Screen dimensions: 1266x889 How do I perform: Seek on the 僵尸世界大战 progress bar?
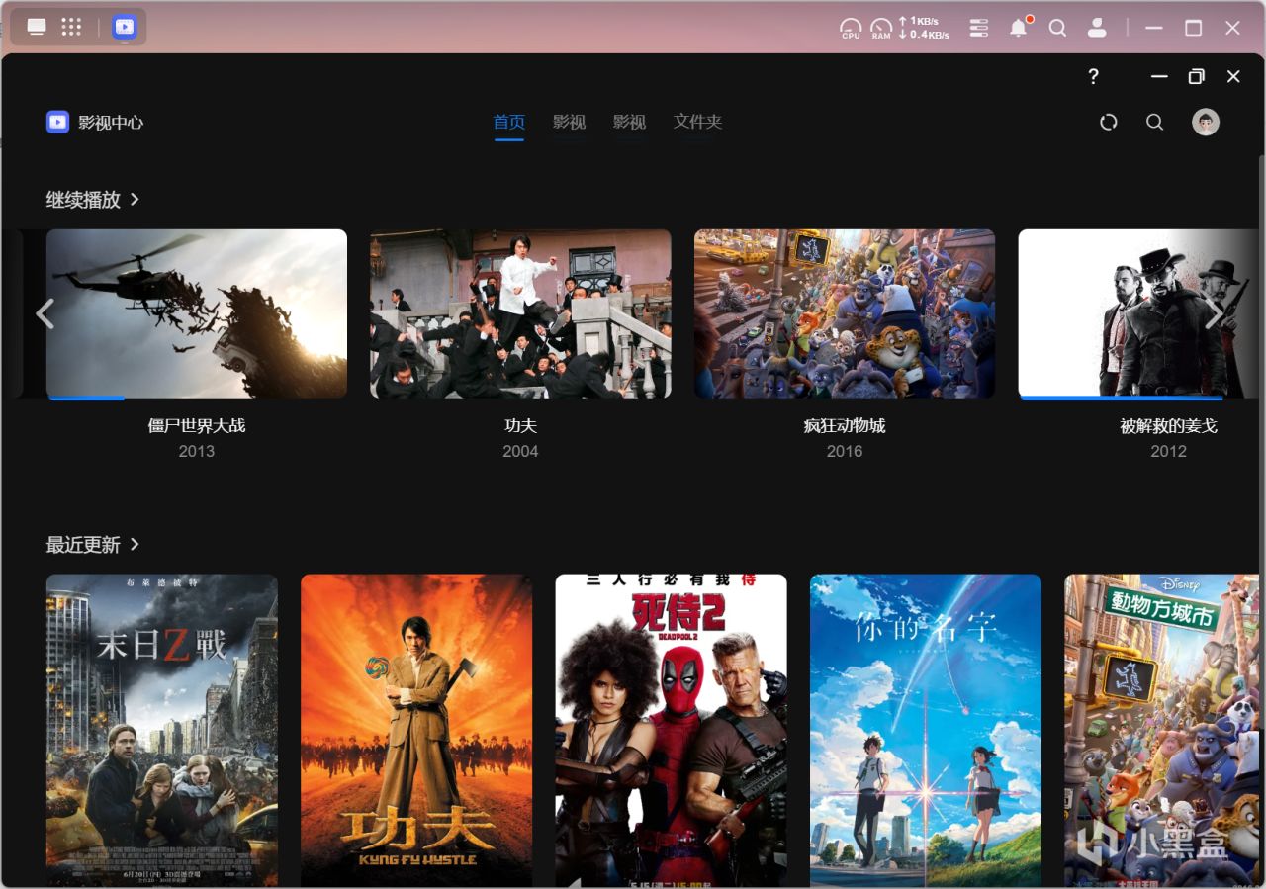197,399
